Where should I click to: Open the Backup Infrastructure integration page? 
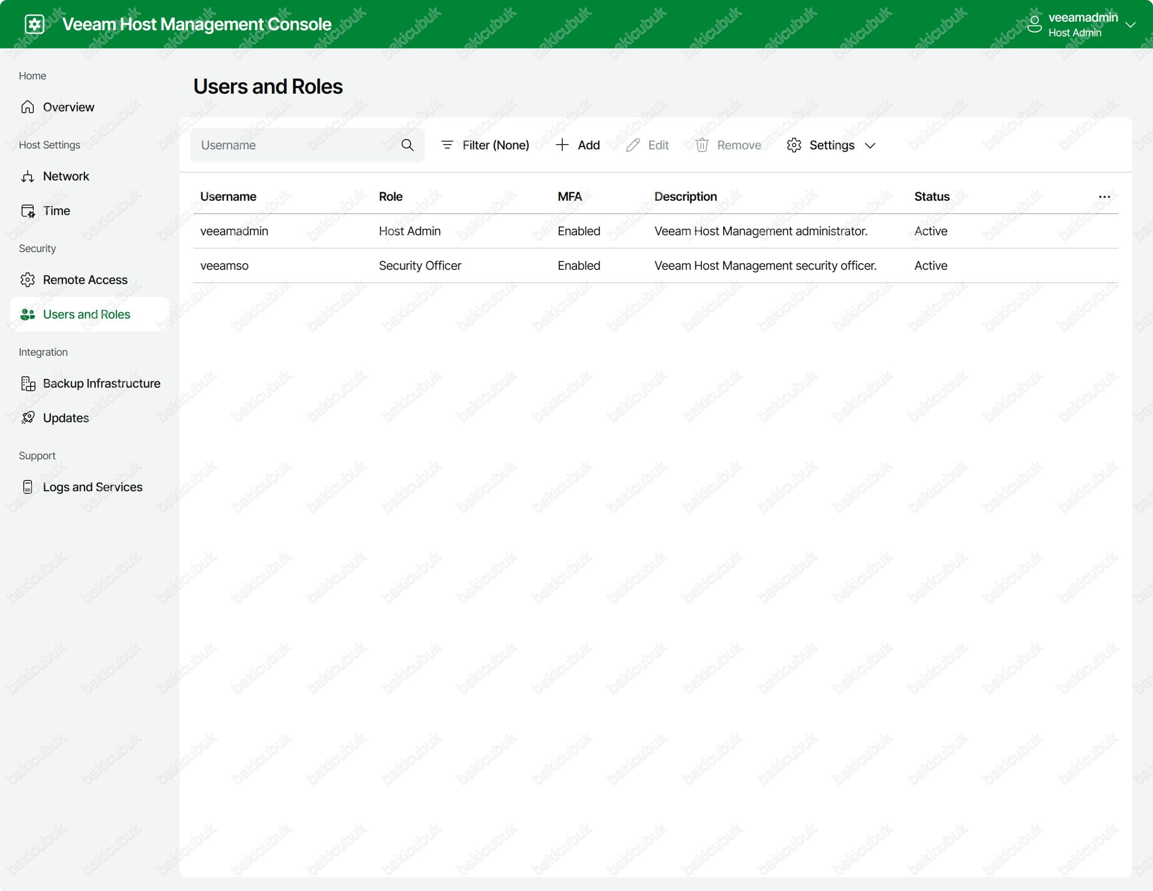[101, 383]
